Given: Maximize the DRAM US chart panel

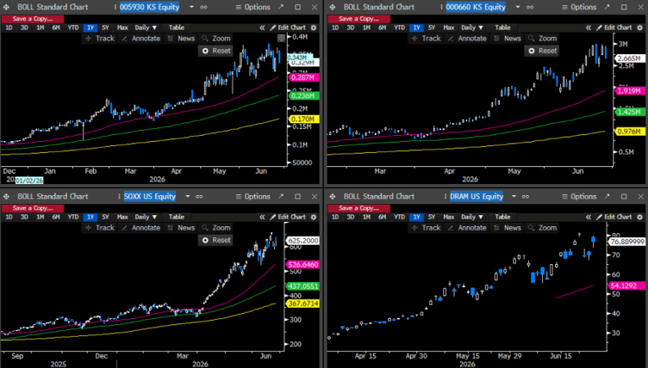Looking at the screenshot, I should [624, 196].
